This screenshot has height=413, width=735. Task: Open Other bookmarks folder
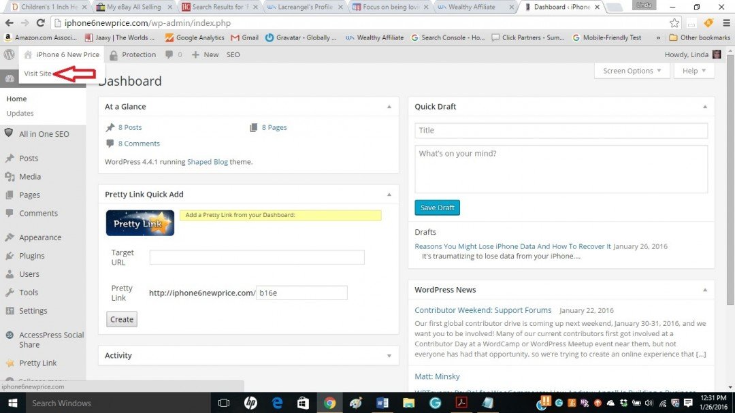[700, 37]
